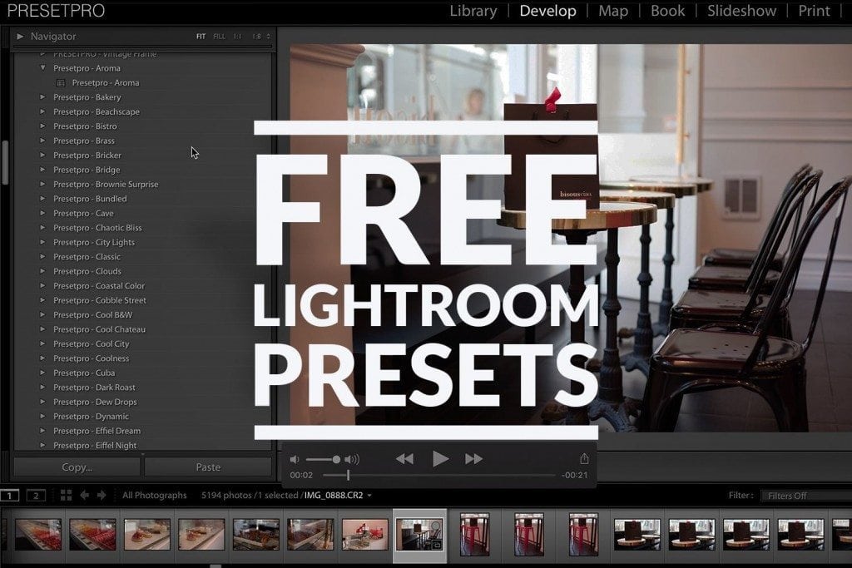Switch to Grid view icon

[66, 496]
